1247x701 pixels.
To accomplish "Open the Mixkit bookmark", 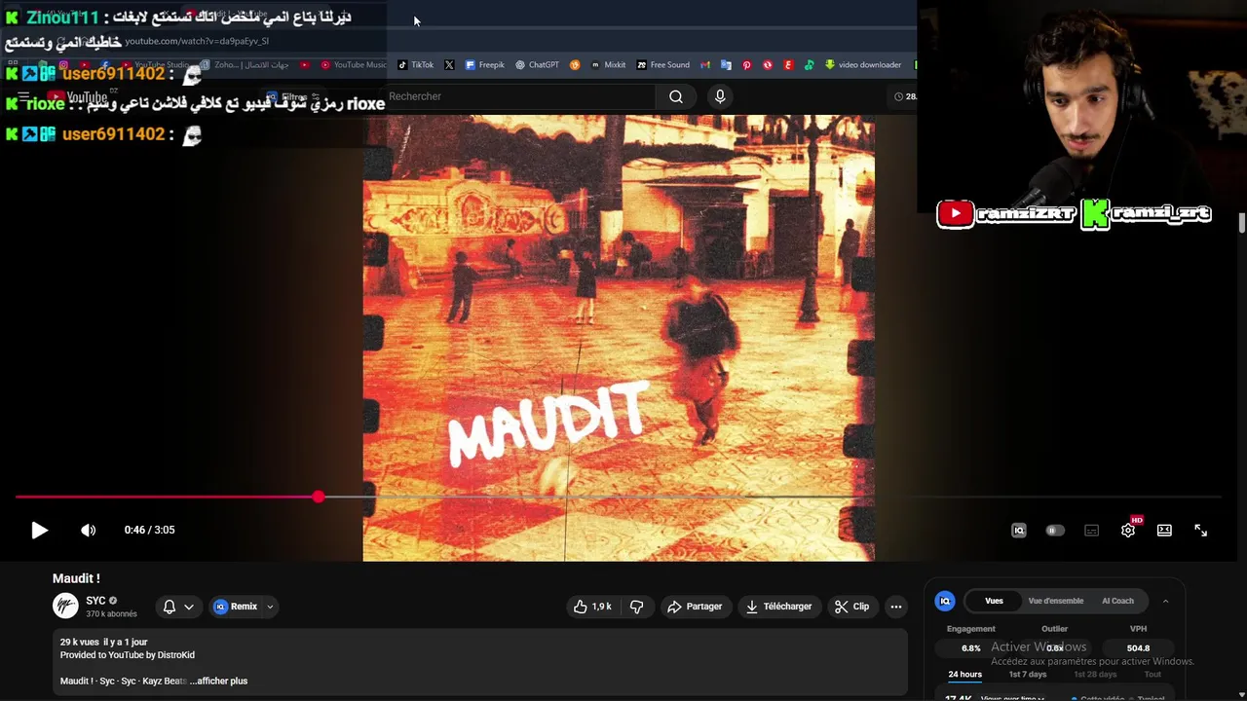I will pos(609,65).
